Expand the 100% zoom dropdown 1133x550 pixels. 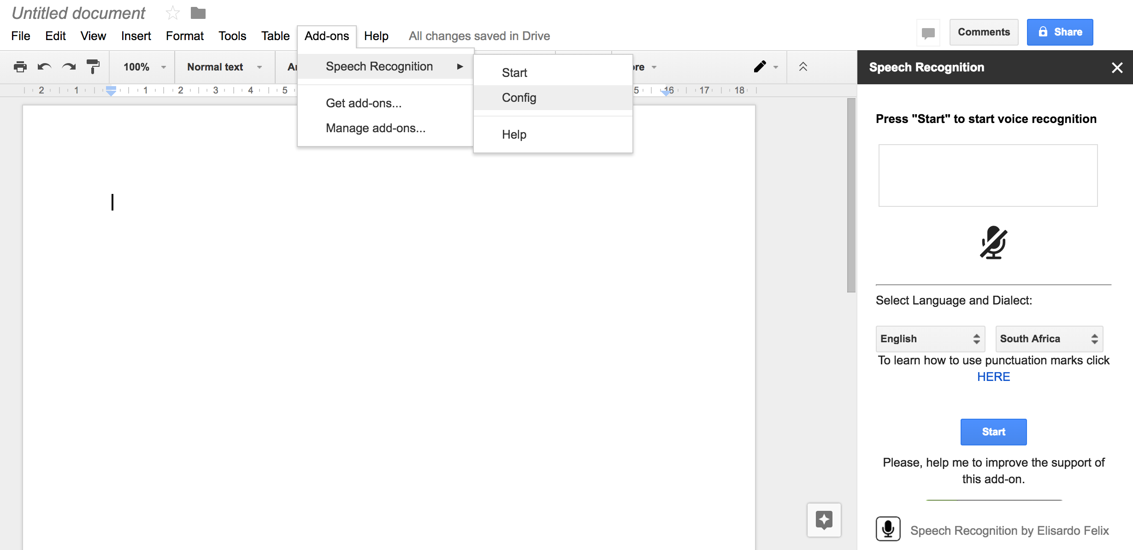point(143,67)
